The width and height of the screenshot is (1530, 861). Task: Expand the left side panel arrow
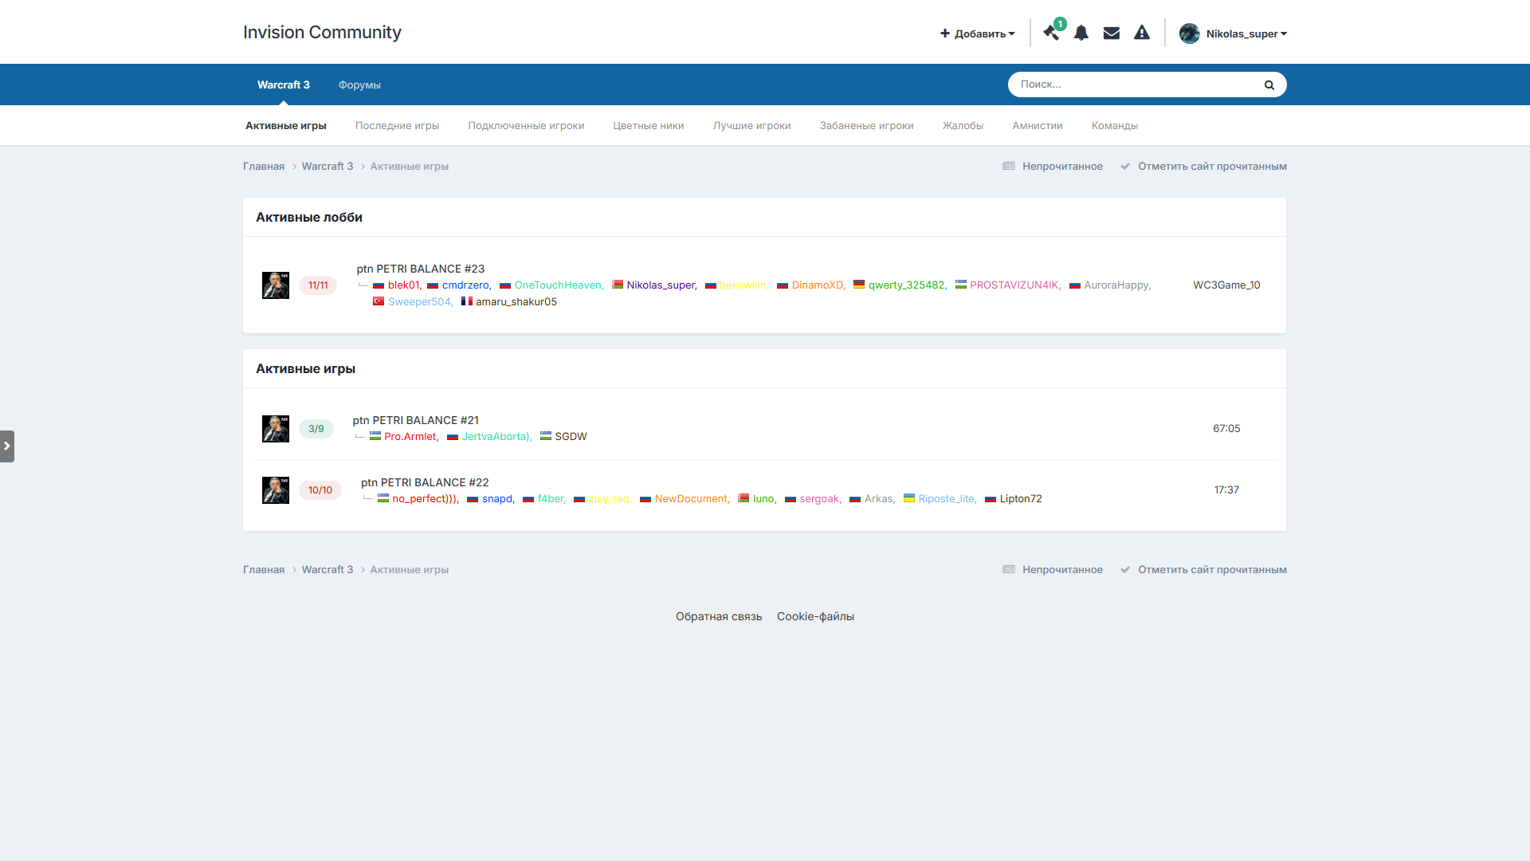[x=7, y=446]
